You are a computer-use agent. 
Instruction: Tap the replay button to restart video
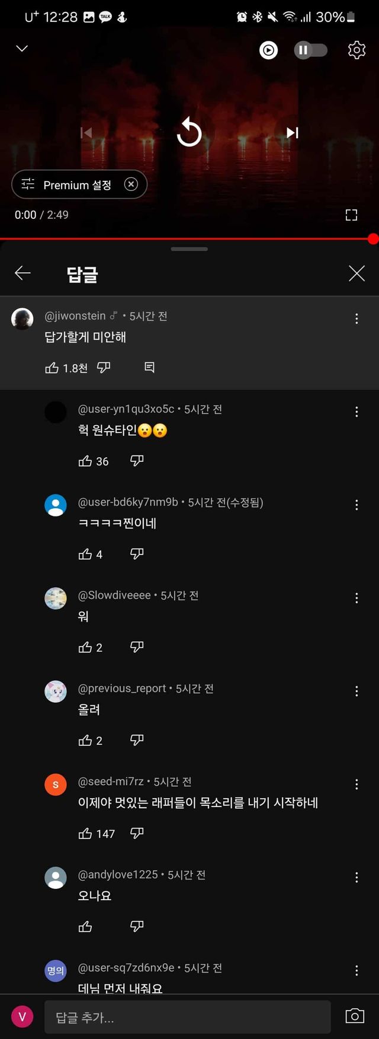tap(189, 132)
